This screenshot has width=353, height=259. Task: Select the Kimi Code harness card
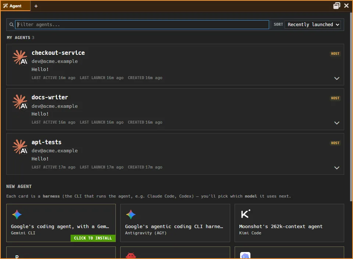[289, 223]
